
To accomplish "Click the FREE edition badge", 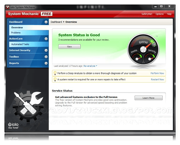I will (x=47, y=14).
